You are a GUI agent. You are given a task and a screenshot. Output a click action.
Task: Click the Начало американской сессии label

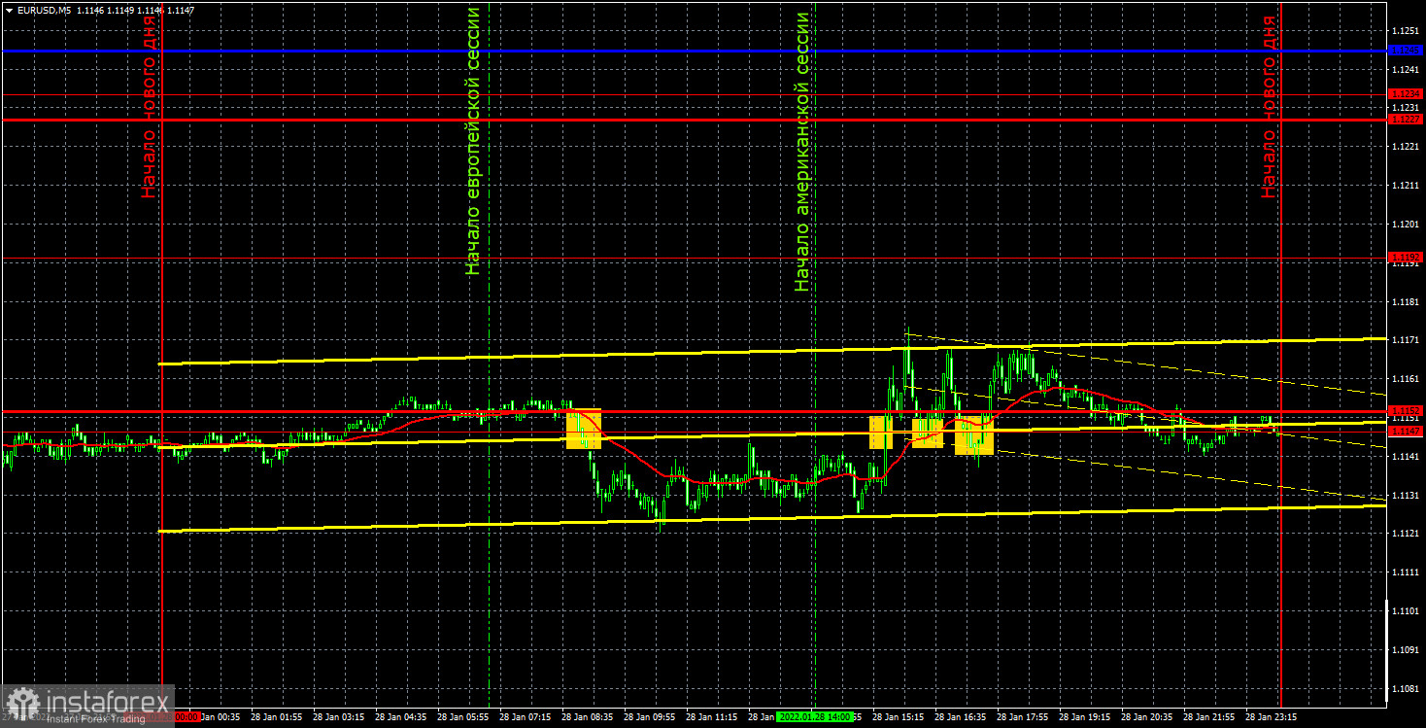(x=802, y=153)
